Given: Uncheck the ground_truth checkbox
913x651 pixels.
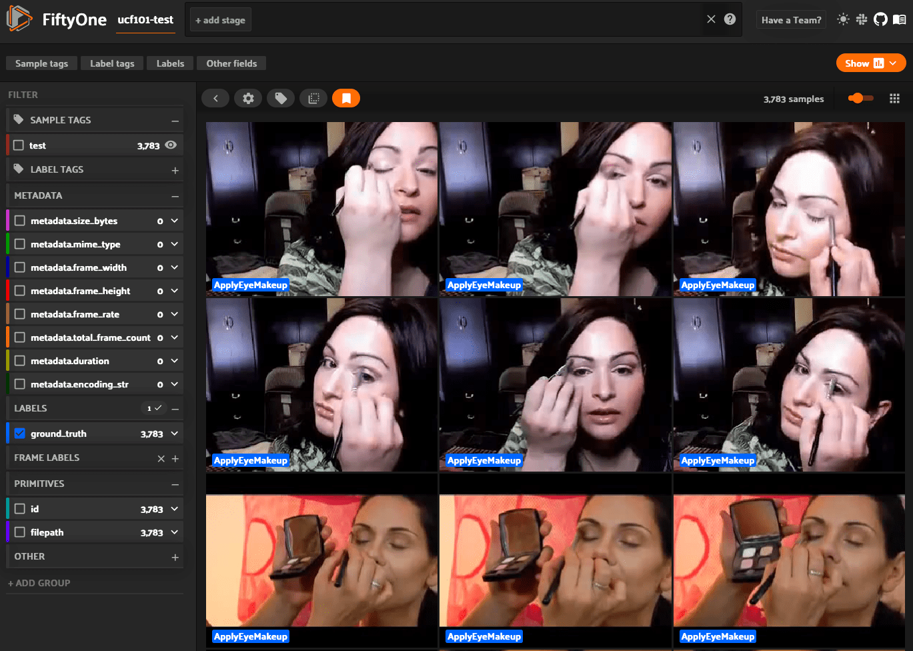Looking at the screenshot, I should coord(20,434).
